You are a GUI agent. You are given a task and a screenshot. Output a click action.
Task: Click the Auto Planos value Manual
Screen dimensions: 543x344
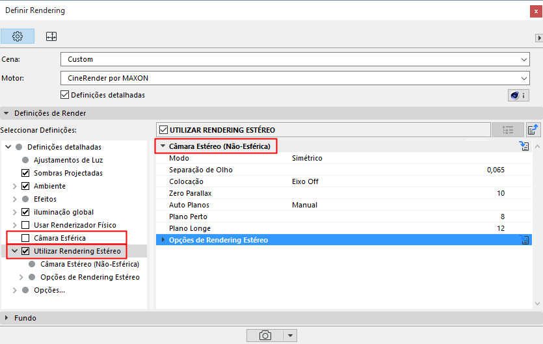[x=304, y=205]
